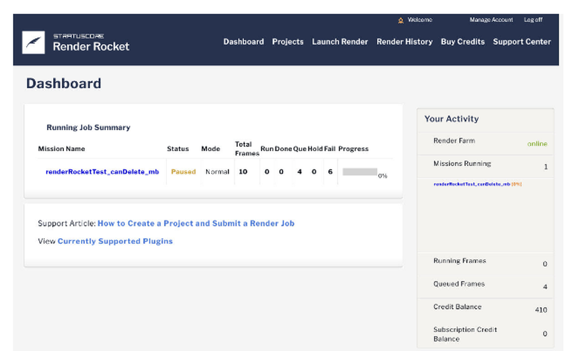Click the Mode column header
Viewport: 566px width, 351px height.
click(x=211, y=149)
